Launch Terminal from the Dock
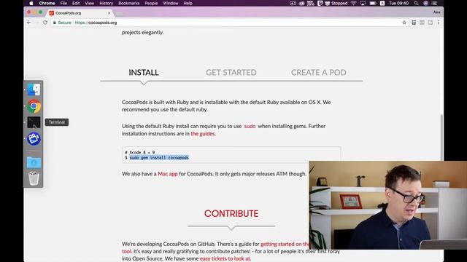Image resolution: width=467 pixels, height=262 pixels. (x=34, y=122)
